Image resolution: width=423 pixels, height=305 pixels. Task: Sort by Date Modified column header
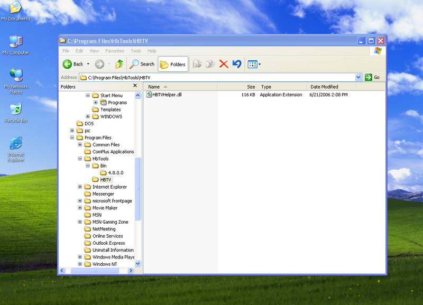click(x=332, y=87)
